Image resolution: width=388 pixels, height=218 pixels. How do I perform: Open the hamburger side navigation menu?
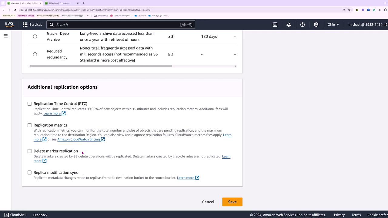5,36
